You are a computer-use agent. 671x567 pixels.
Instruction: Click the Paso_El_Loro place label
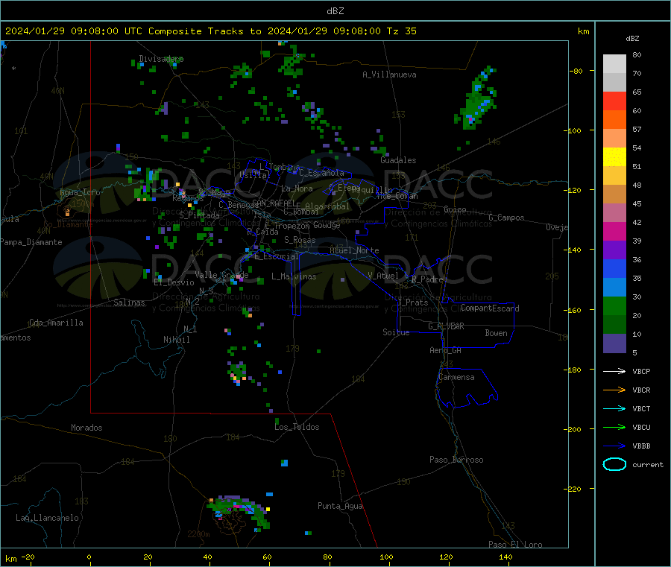pos(515,545)
